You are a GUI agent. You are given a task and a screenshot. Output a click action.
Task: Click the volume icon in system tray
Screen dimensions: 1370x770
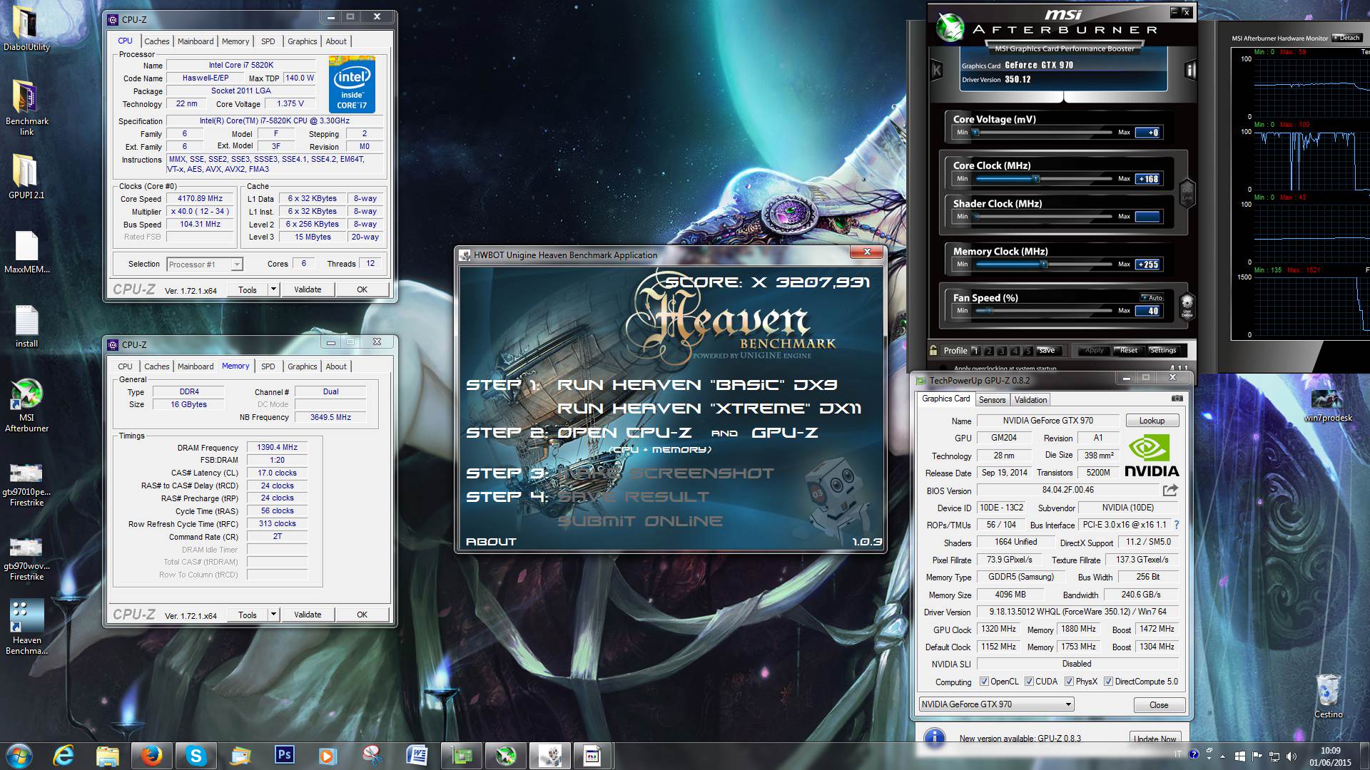coord(1292,756)
